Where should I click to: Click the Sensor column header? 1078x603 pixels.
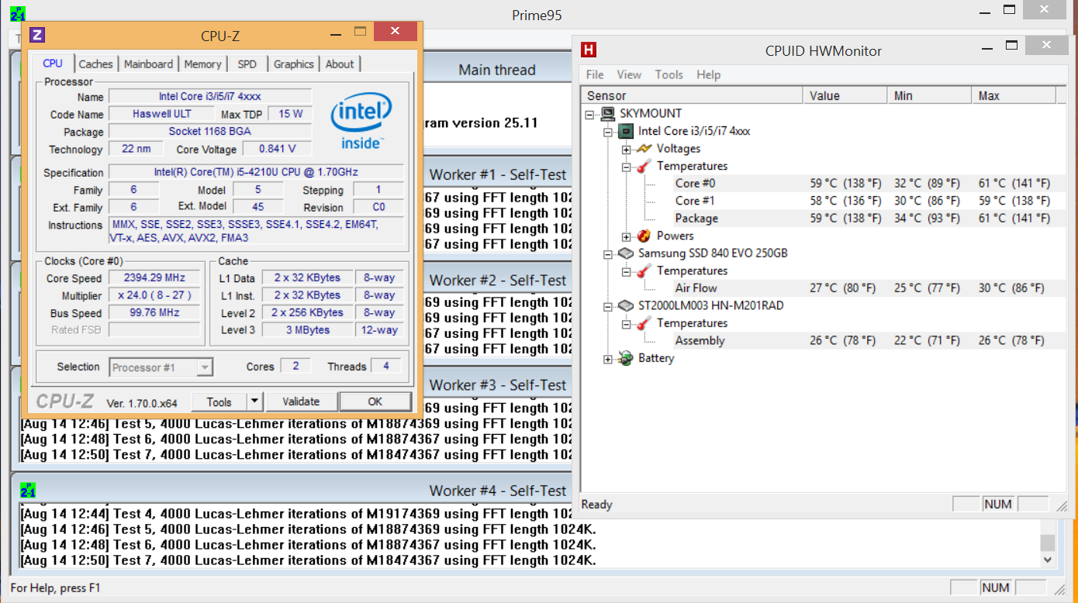click(x=692, y=96)
